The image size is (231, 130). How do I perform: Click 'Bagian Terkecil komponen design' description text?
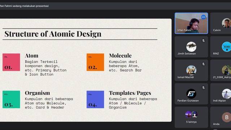coord(42,64)
